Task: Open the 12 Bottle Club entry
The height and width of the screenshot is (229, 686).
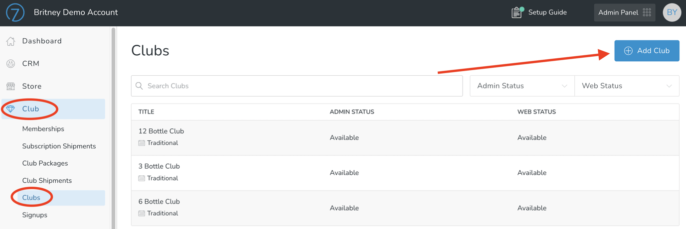Action: coord(161,131)
